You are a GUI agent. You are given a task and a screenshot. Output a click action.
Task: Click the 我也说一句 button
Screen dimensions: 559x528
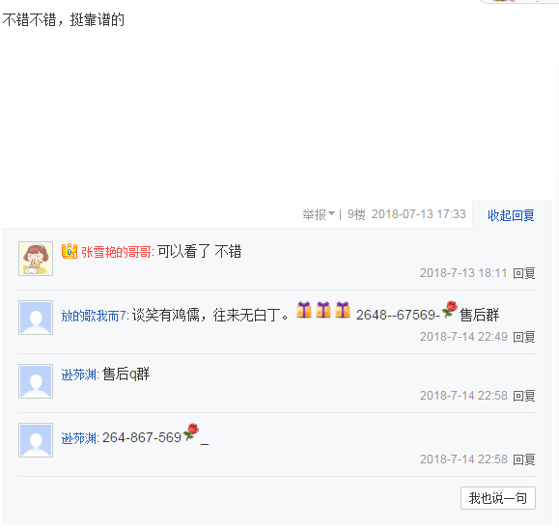[498, 498]
